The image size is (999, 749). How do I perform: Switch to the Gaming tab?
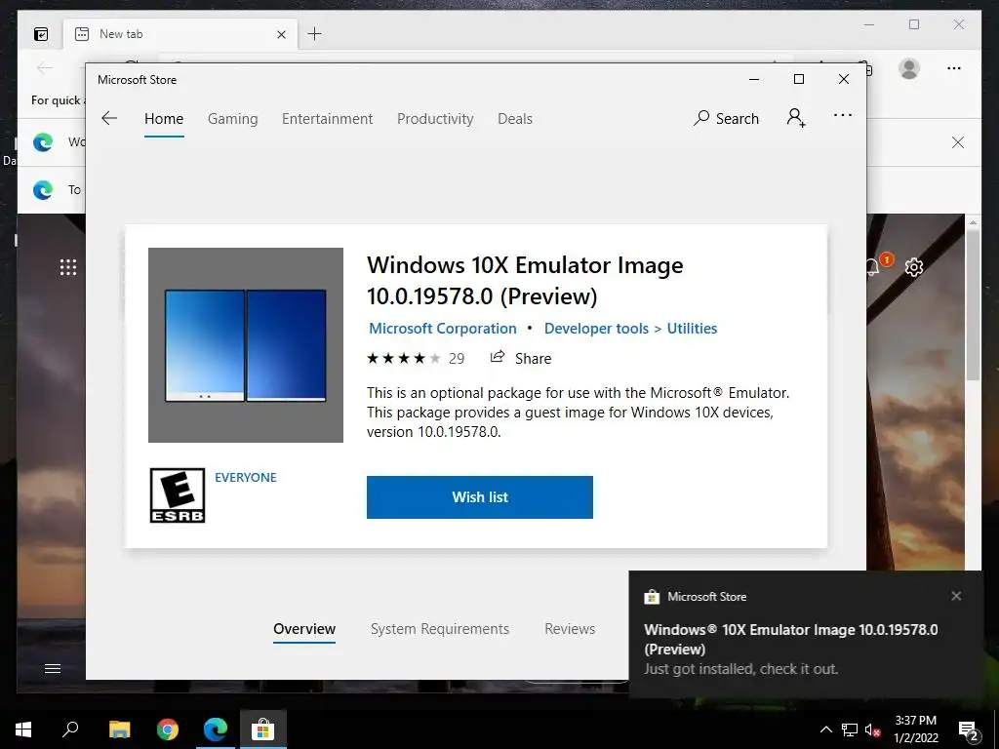(x=232, y=118)
